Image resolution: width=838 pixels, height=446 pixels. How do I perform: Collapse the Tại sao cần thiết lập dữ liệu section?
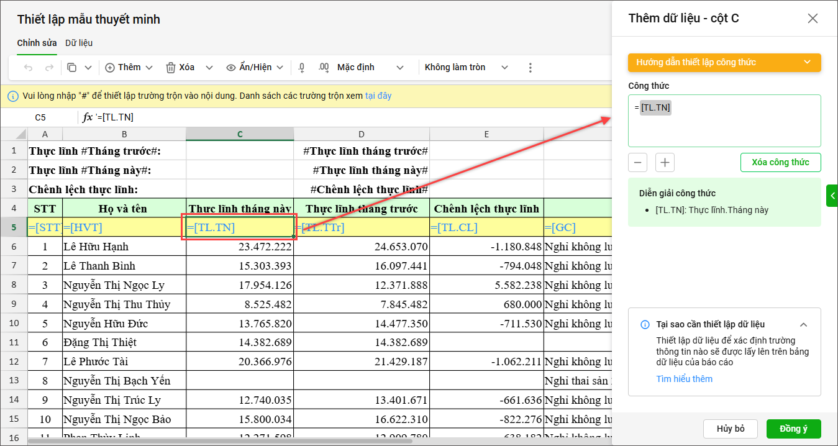(x=803, y=325)
